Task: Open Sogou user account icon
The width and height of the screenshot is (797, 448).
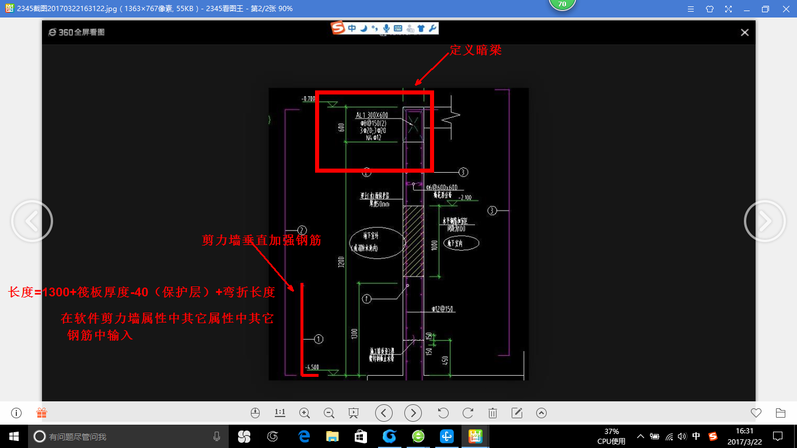Action: [410, 28]
